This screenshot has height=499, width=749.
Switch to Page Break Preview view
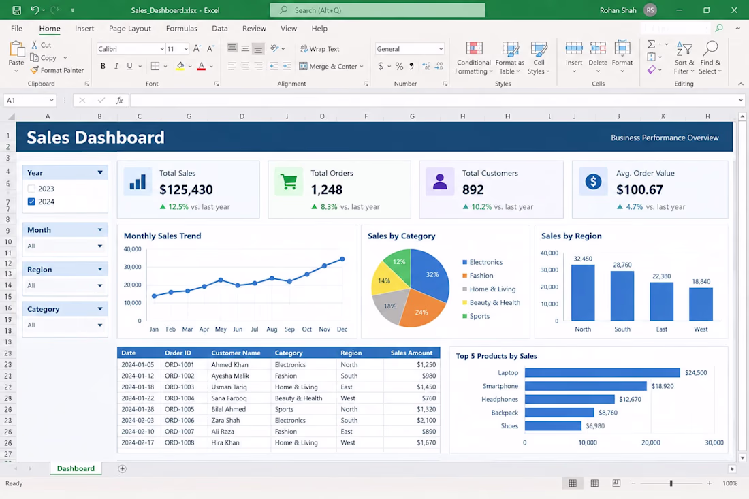tap(617, 483)
